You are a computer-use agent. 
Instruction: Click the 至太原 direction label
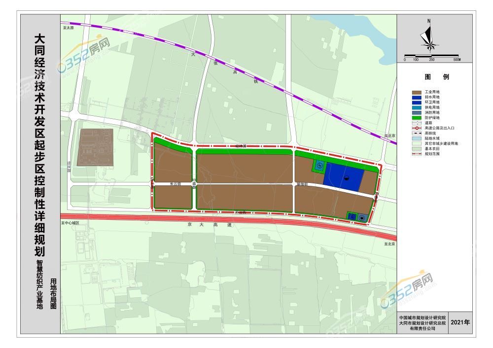coord(68,28)
